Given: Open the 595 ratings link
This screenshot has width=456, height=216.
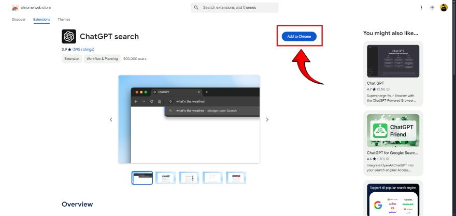Looking at the screenshot, I should tap(83, 50).
